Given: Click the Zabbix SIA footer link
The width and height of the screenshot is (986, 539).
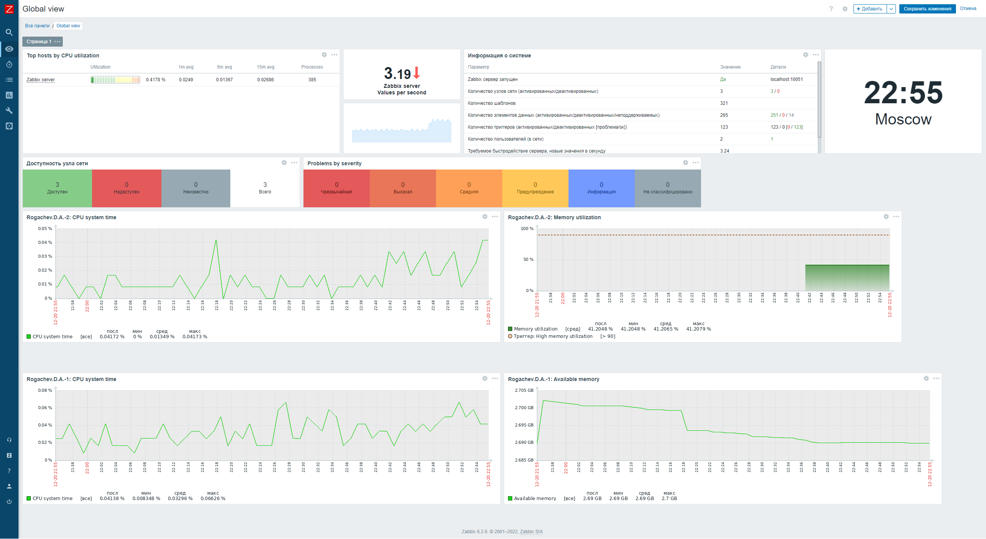Looking at the screenshot, I should (531, 532).
